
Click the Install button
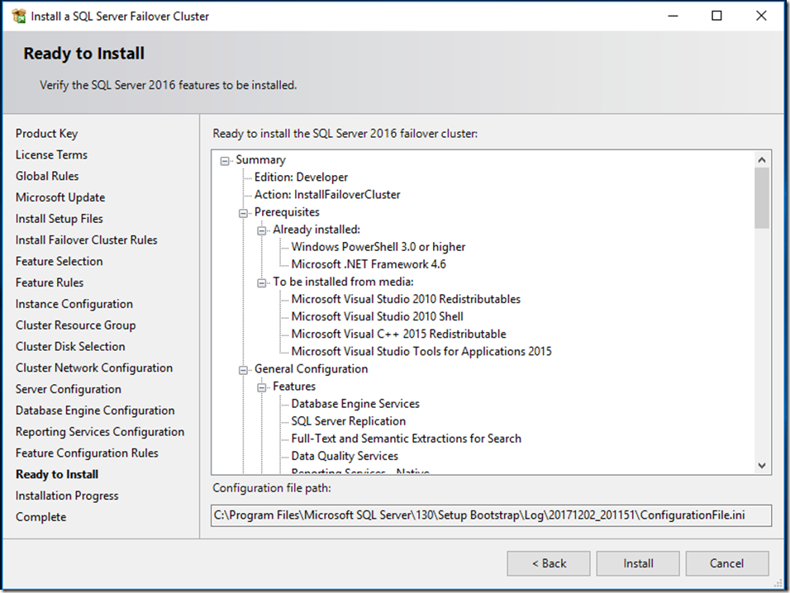pos(638,563)
